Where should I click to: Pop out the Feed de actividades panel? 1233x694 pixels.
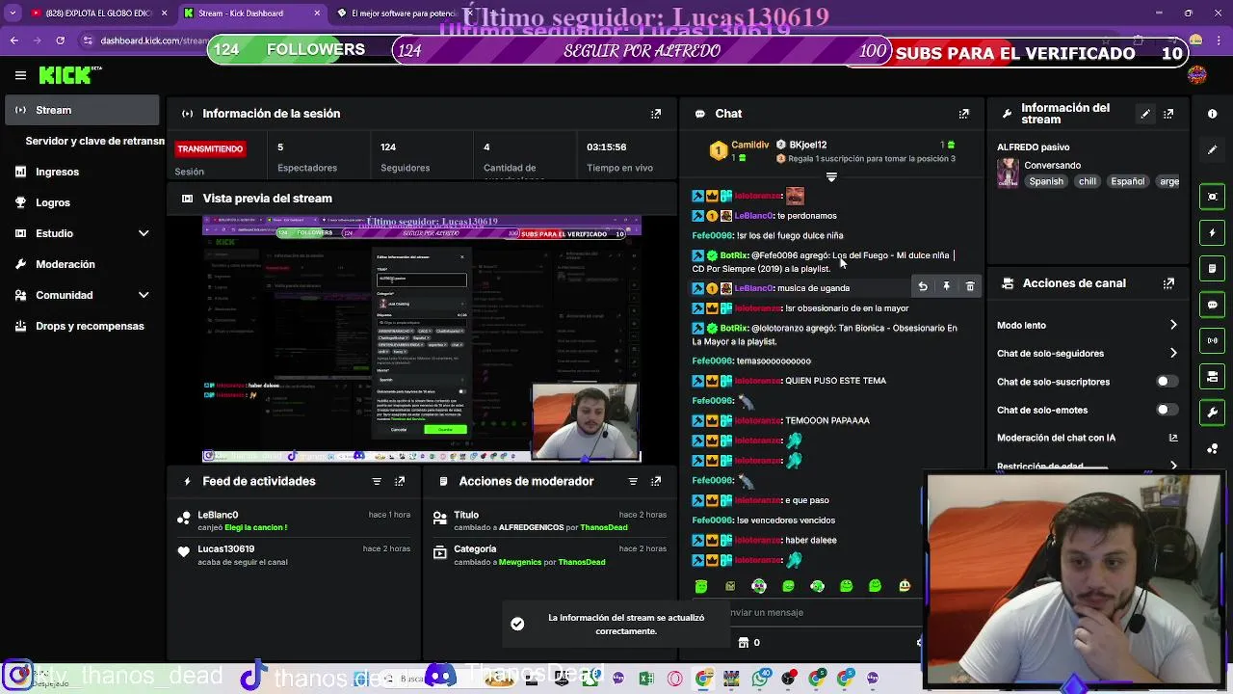click(x=400, y=481)
